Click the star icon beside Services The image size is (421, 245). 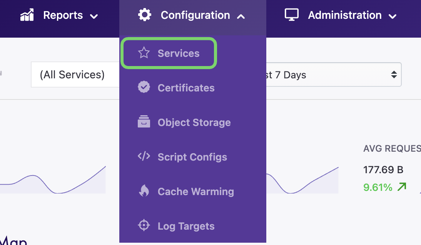pos(144,53)
